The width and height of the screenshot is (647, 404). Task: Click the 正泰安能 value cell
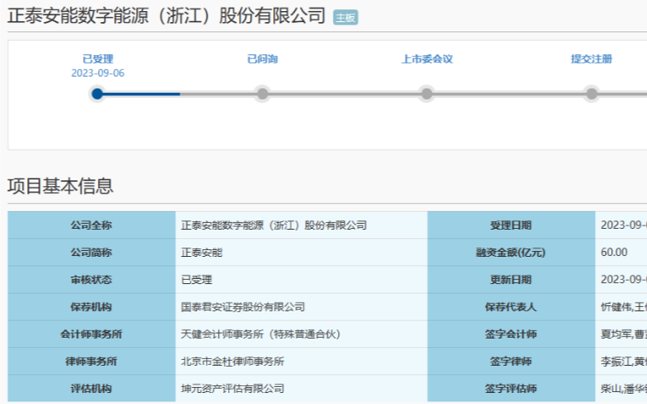click(301, 253)
